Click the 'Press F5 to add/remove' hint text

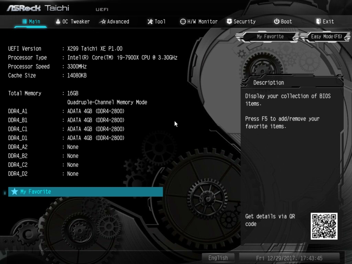[x=282, y=123]
